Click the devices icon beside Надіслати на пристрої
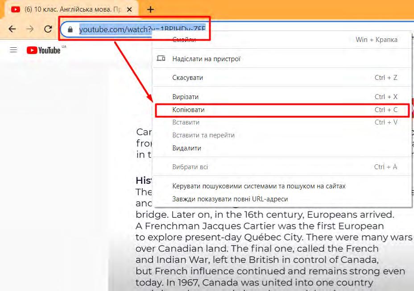The height and width of the screenshot is (291, 414). pyautogui.click(x=161, y=58)
